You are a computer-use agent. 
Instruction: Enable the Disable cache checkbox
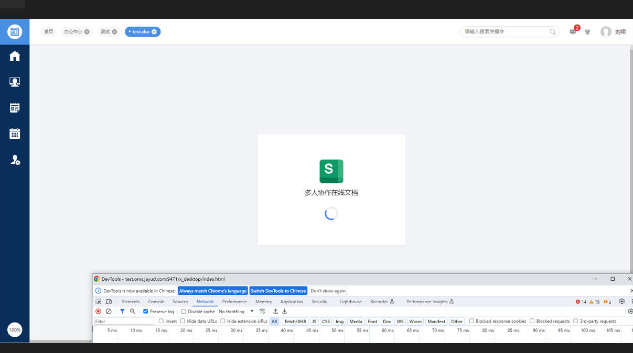(x=184, y=312)
